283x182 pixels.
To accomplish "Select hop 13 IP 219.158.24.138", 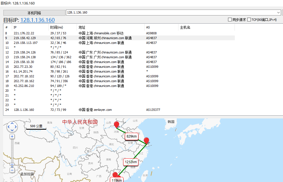I will (x=25, y=57).
